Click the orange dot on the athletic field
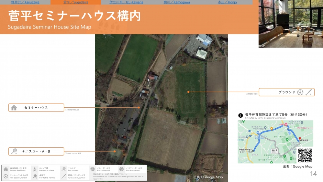The image size is (323, 182). [188, 92]
